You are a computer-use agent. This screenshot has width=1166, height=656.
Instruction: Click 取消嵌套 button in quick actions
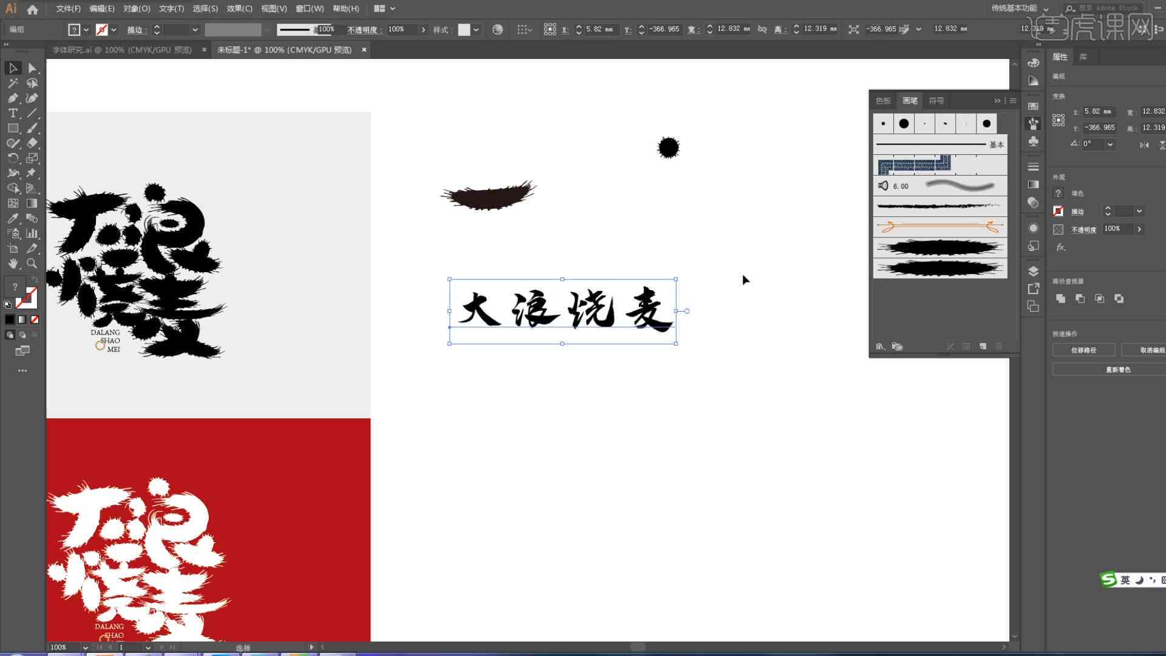(1148, 350)
